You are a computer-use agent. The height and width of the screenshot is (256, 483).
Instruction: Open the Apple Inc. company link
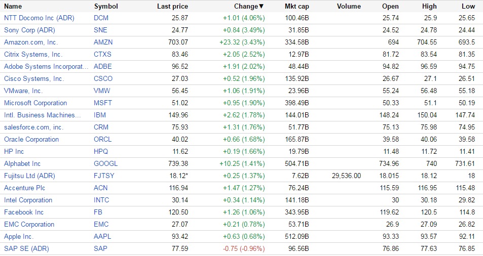(x=19, y=236)
